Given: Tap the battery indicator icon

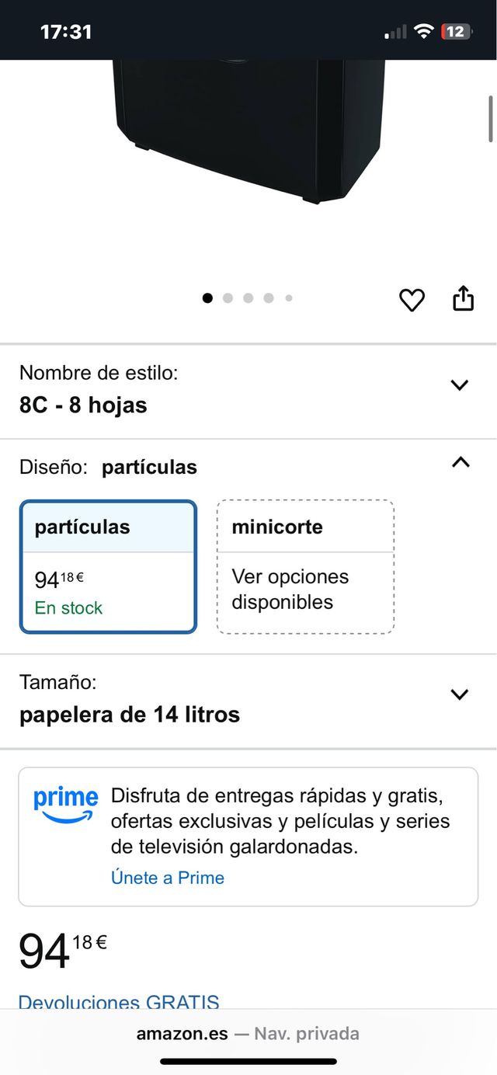Looking at the screenshot, I should (x=455, y=31).
